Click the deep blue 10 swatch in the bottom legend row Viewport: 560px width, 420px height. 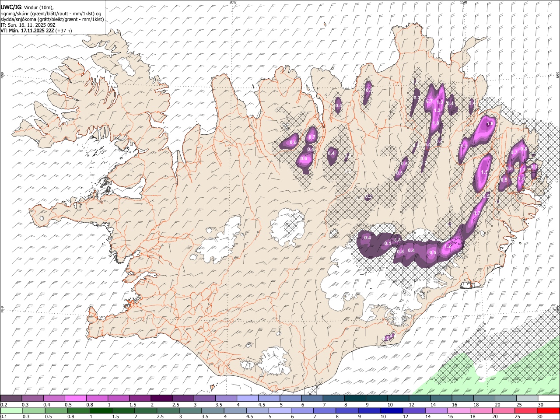coord(391,410)
